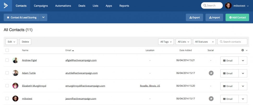Click the user profile avatar in header
253x105 pixels.
click(228, 5)
